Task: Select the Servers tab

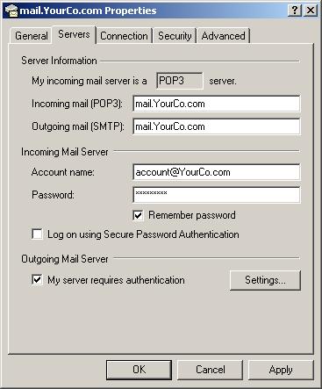Action: pyautogui.click(x=74, y=34)
